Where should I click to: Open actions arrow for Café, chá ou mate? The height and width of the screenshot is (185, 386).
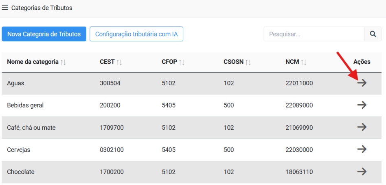coord(362,127)
